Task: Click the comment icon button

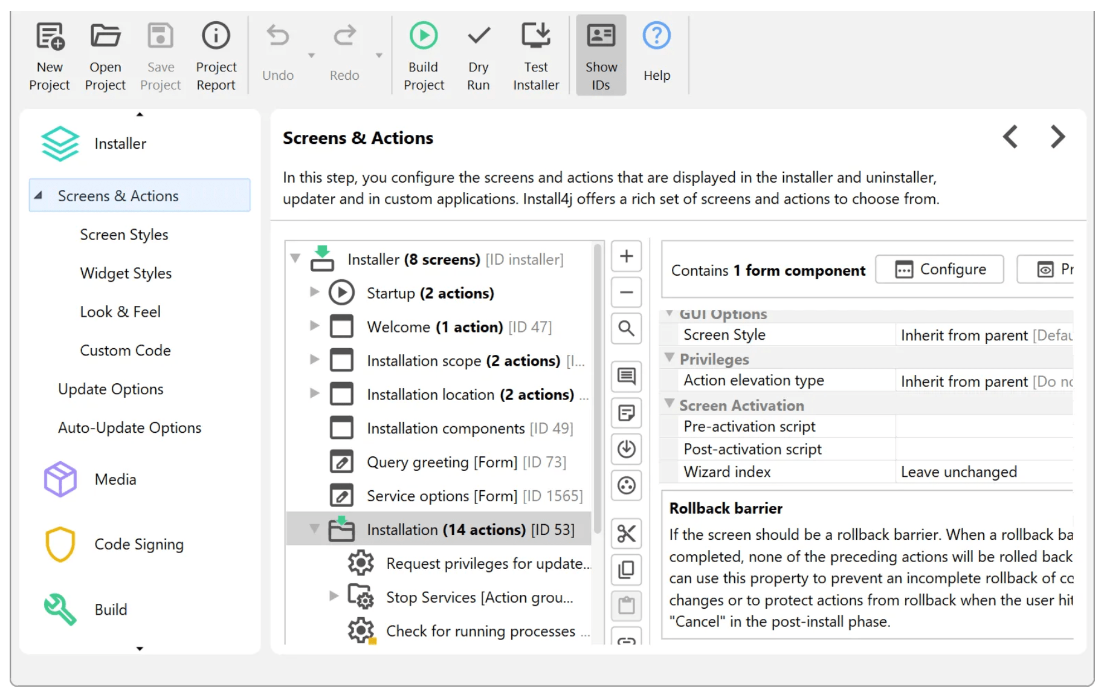Action: coord(627,377)
